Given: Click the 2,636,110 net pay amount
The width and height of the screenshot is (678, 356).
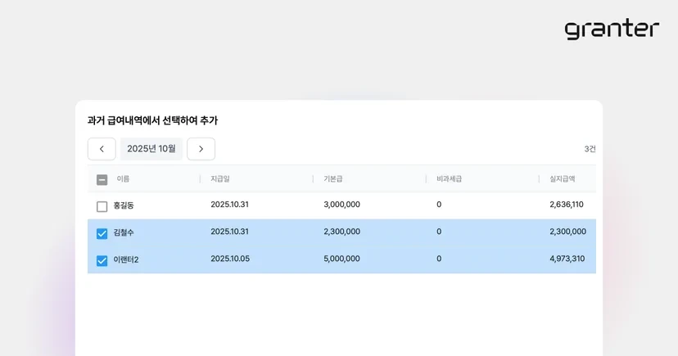Looking at the screenshot, I should (567, 205).
